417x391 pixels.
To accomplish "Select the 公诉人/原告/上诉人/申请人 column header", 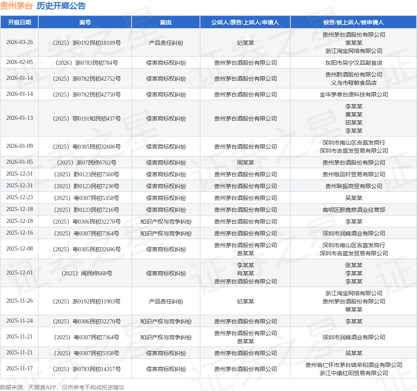I will 245,22.
